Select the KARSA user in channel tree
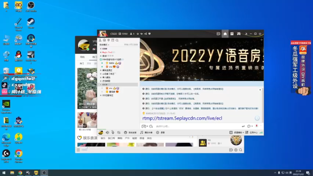This screenshot has height=176, width=313. (x=112, y=63)
